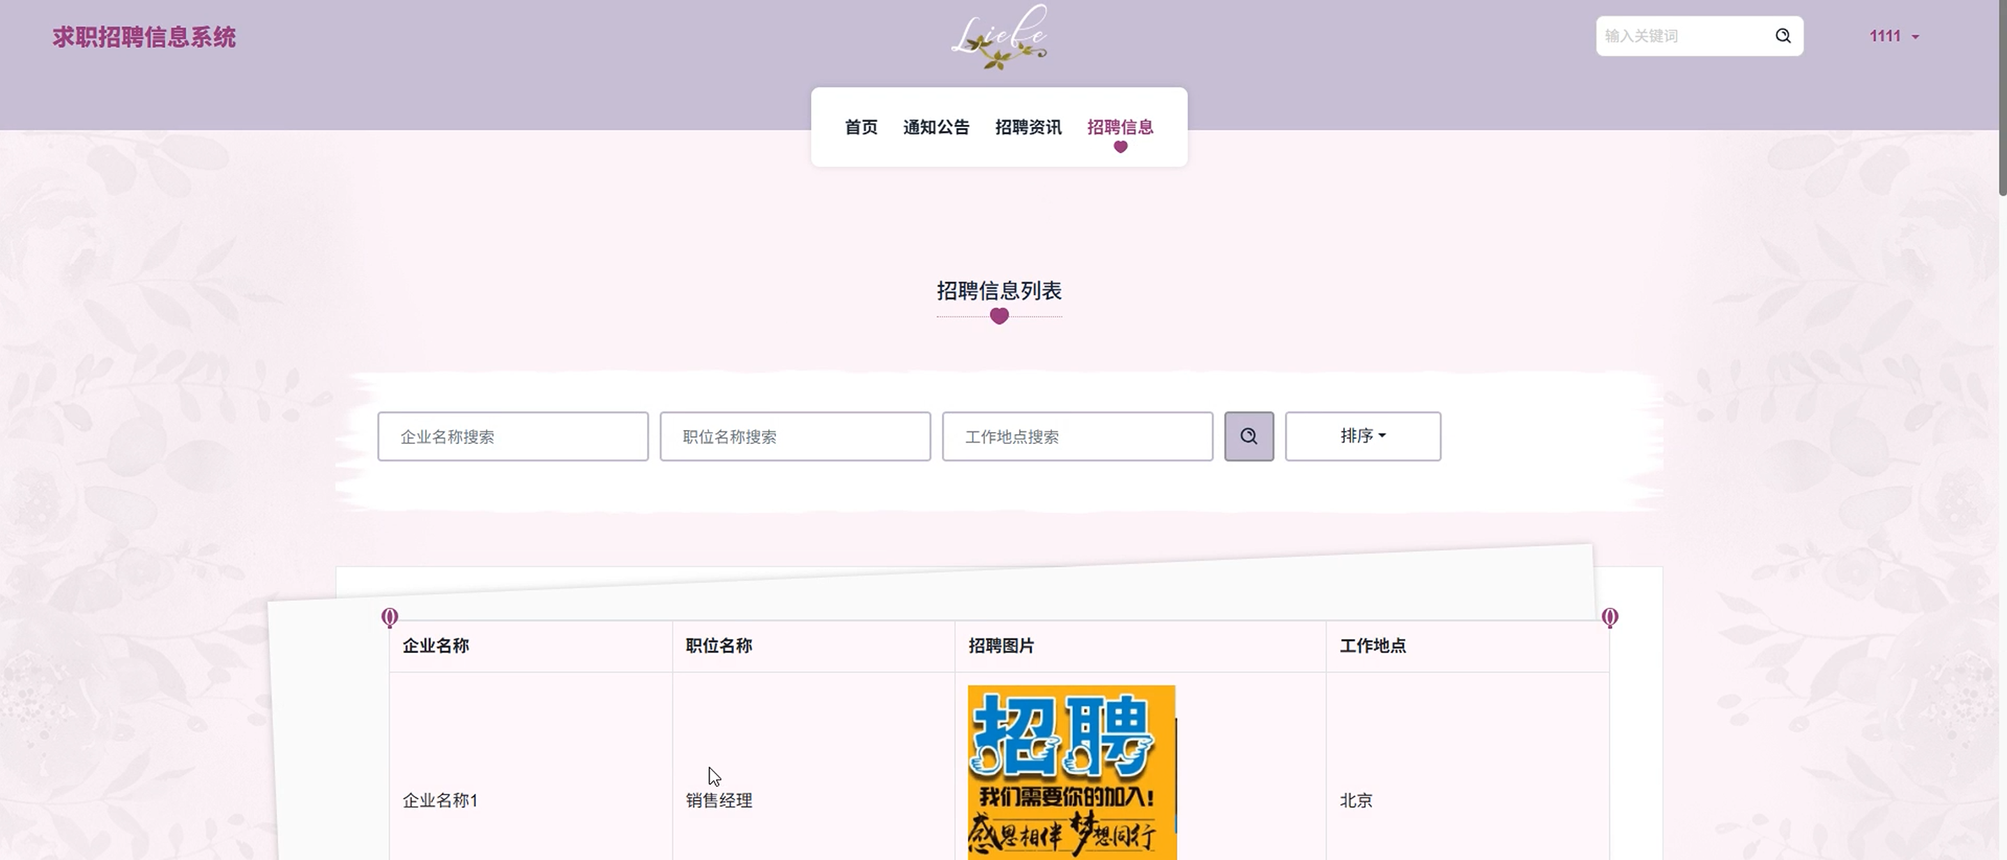The image size is (2007, 860).
Task: Open the 1111 user account dropdown
Action: 1893,36
